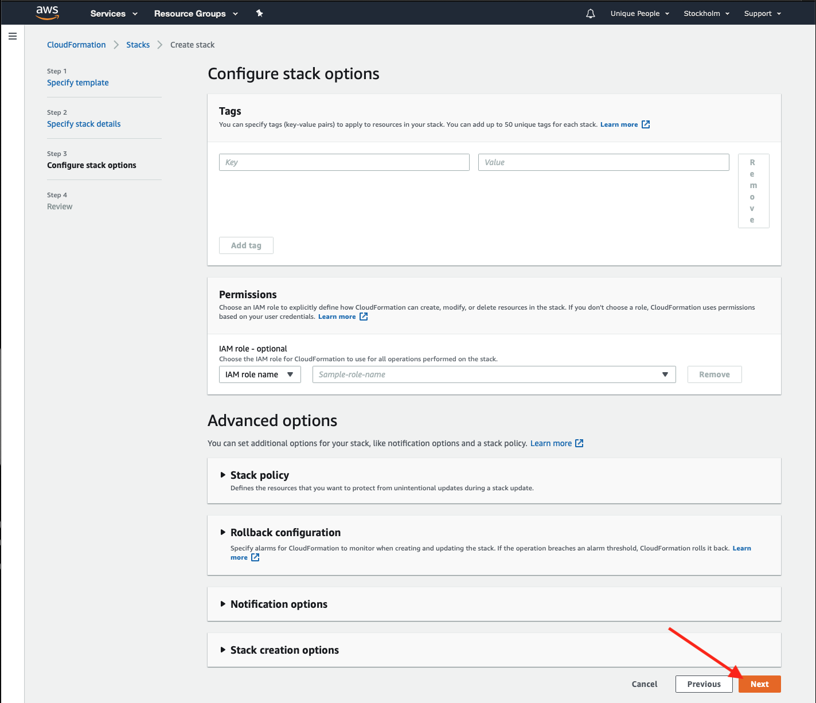Open the Sample-role-name dropdown
816x703 pixels.
tap(494, 374)
